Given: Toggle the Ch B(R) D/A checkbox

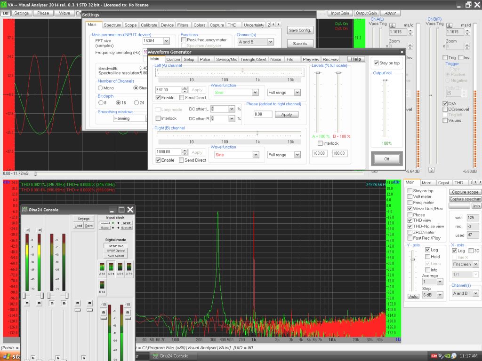Looking at the screenshot, I should pyautogui.click(x=445, y=103).
